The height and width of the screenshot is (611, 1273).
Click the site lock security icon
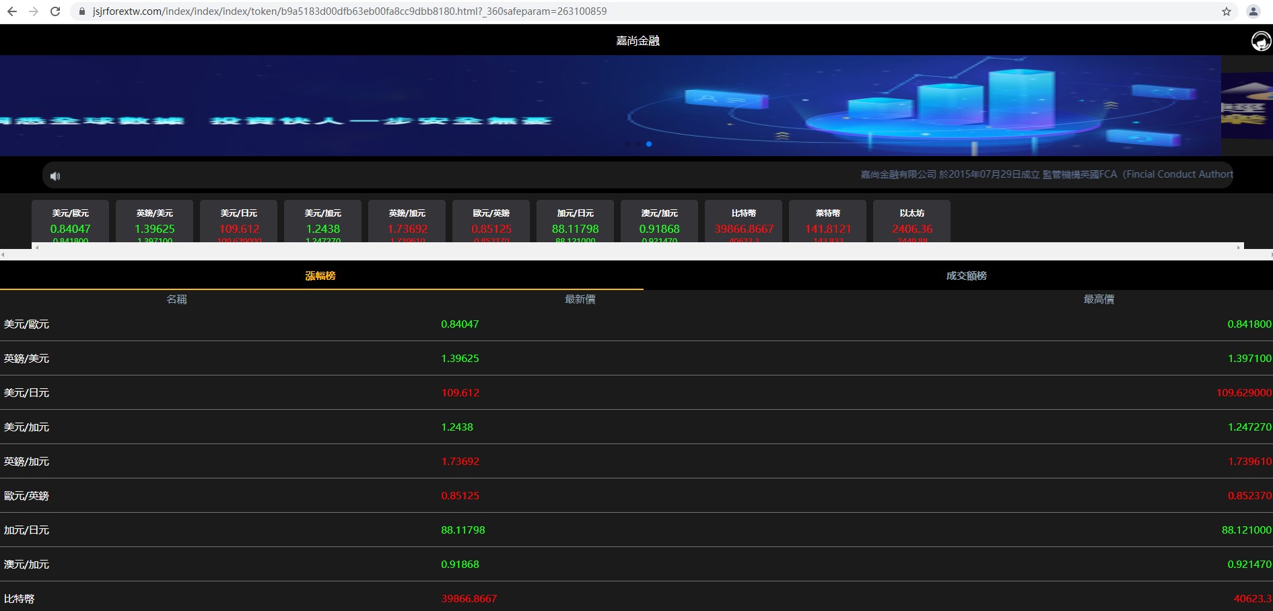click(82, 11)
